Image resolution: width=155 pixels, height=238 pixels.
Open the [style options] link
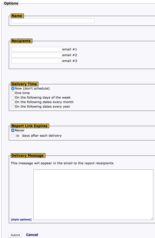pyautogui.click(x=21, y=219)
